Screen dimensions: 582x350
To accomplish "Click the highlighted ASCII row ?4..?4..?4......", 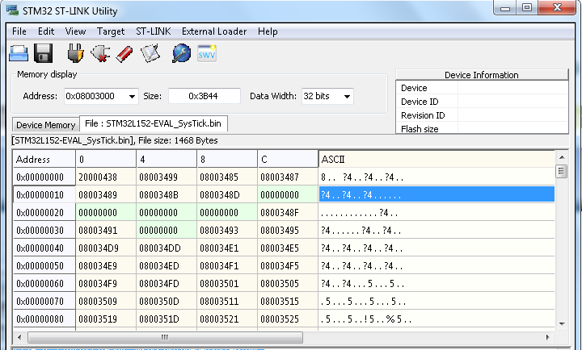I will click(x=436, y=195).
